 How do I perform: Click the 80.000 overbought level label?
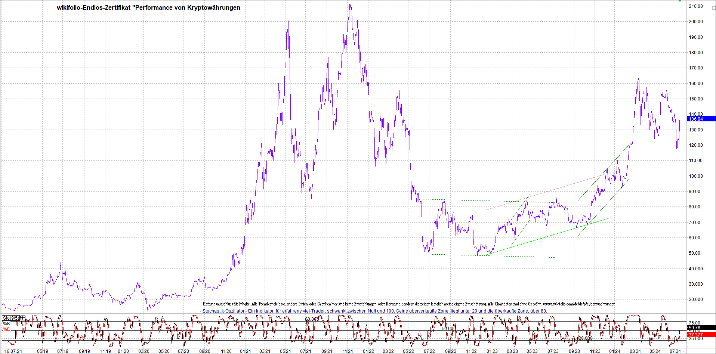click(x=312, y=319)
